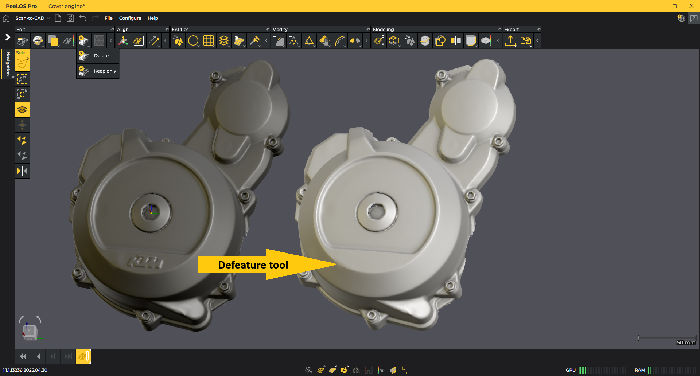This screenshot has height=376, width=700.
Task: Open the Navigation side tab
Action: click(8, 64)
